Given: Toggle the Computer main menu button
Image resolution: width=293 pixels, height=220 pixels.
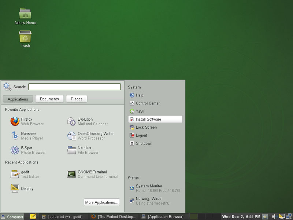Looking at the screenshot, I should [x=12, y=217].
